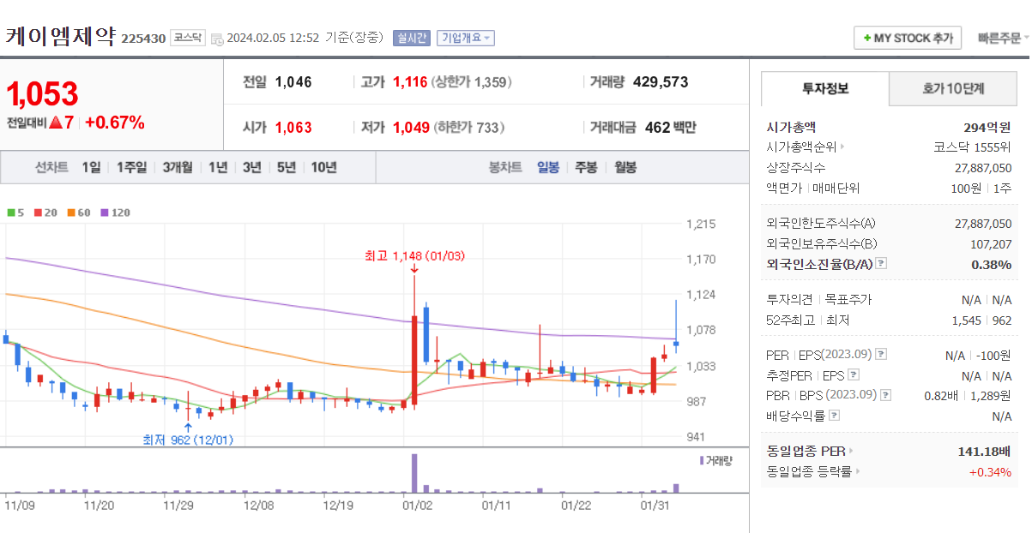Click the 저가 value 1,049

tap(411, 128)
